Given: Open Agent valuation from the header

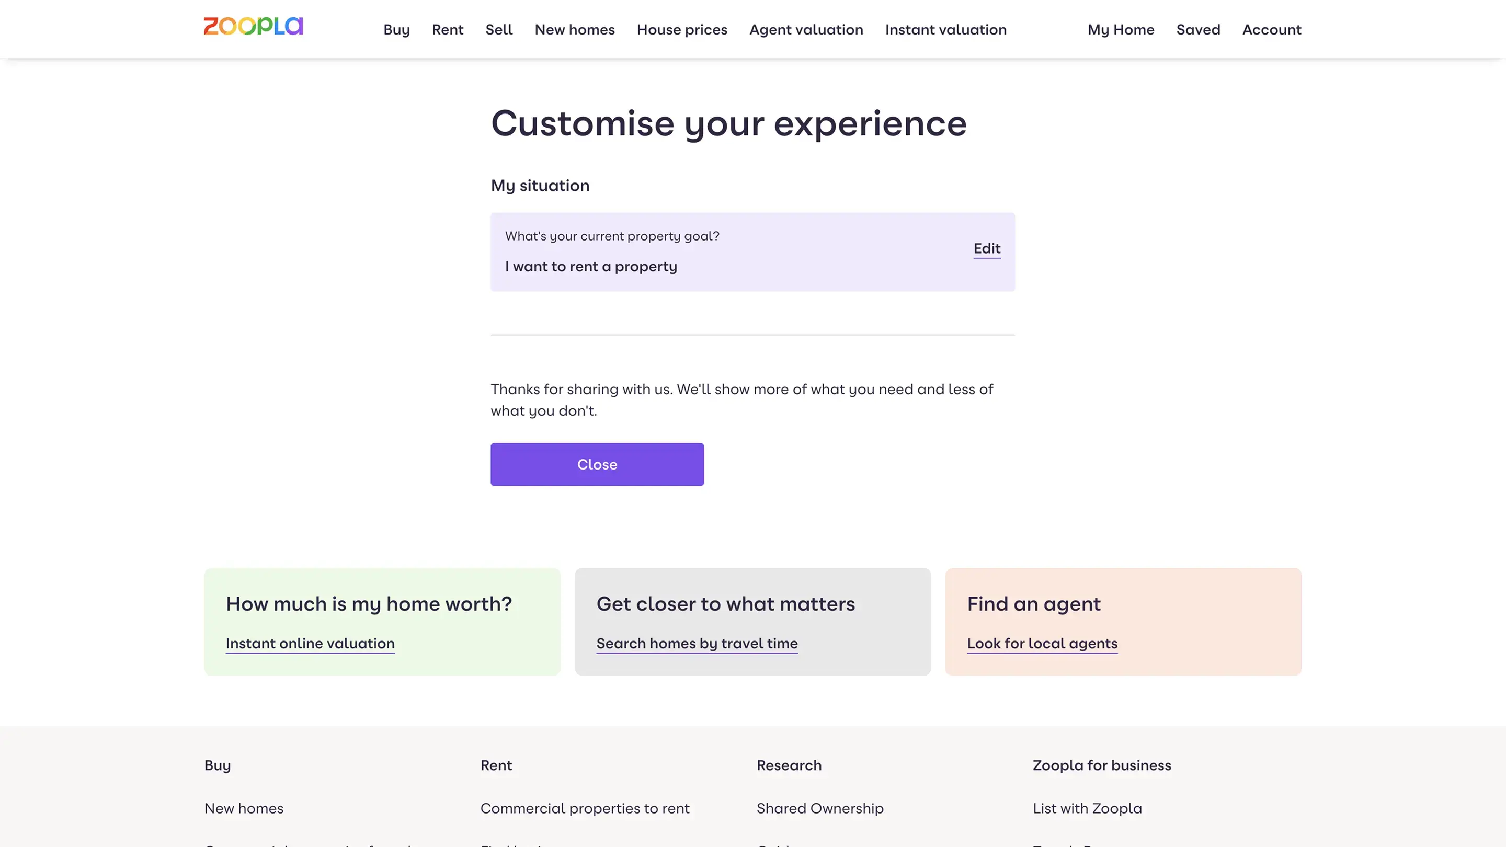Looking at the screenshot, I should point(806,30).
